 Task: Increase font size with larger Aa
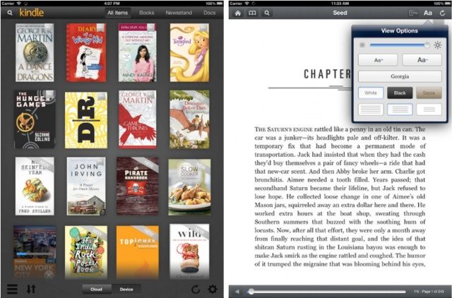[x=420, y=60]
